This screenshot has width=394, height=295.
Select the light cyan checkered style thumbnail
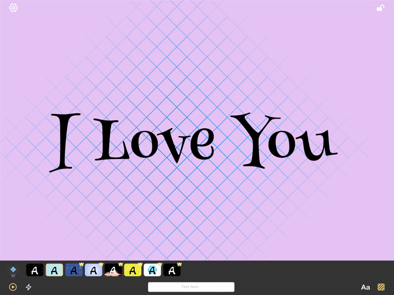pos(54,270)
